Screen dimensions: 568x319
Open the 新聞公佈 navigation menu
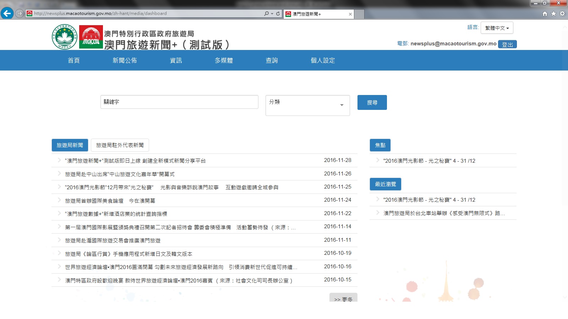125,61
